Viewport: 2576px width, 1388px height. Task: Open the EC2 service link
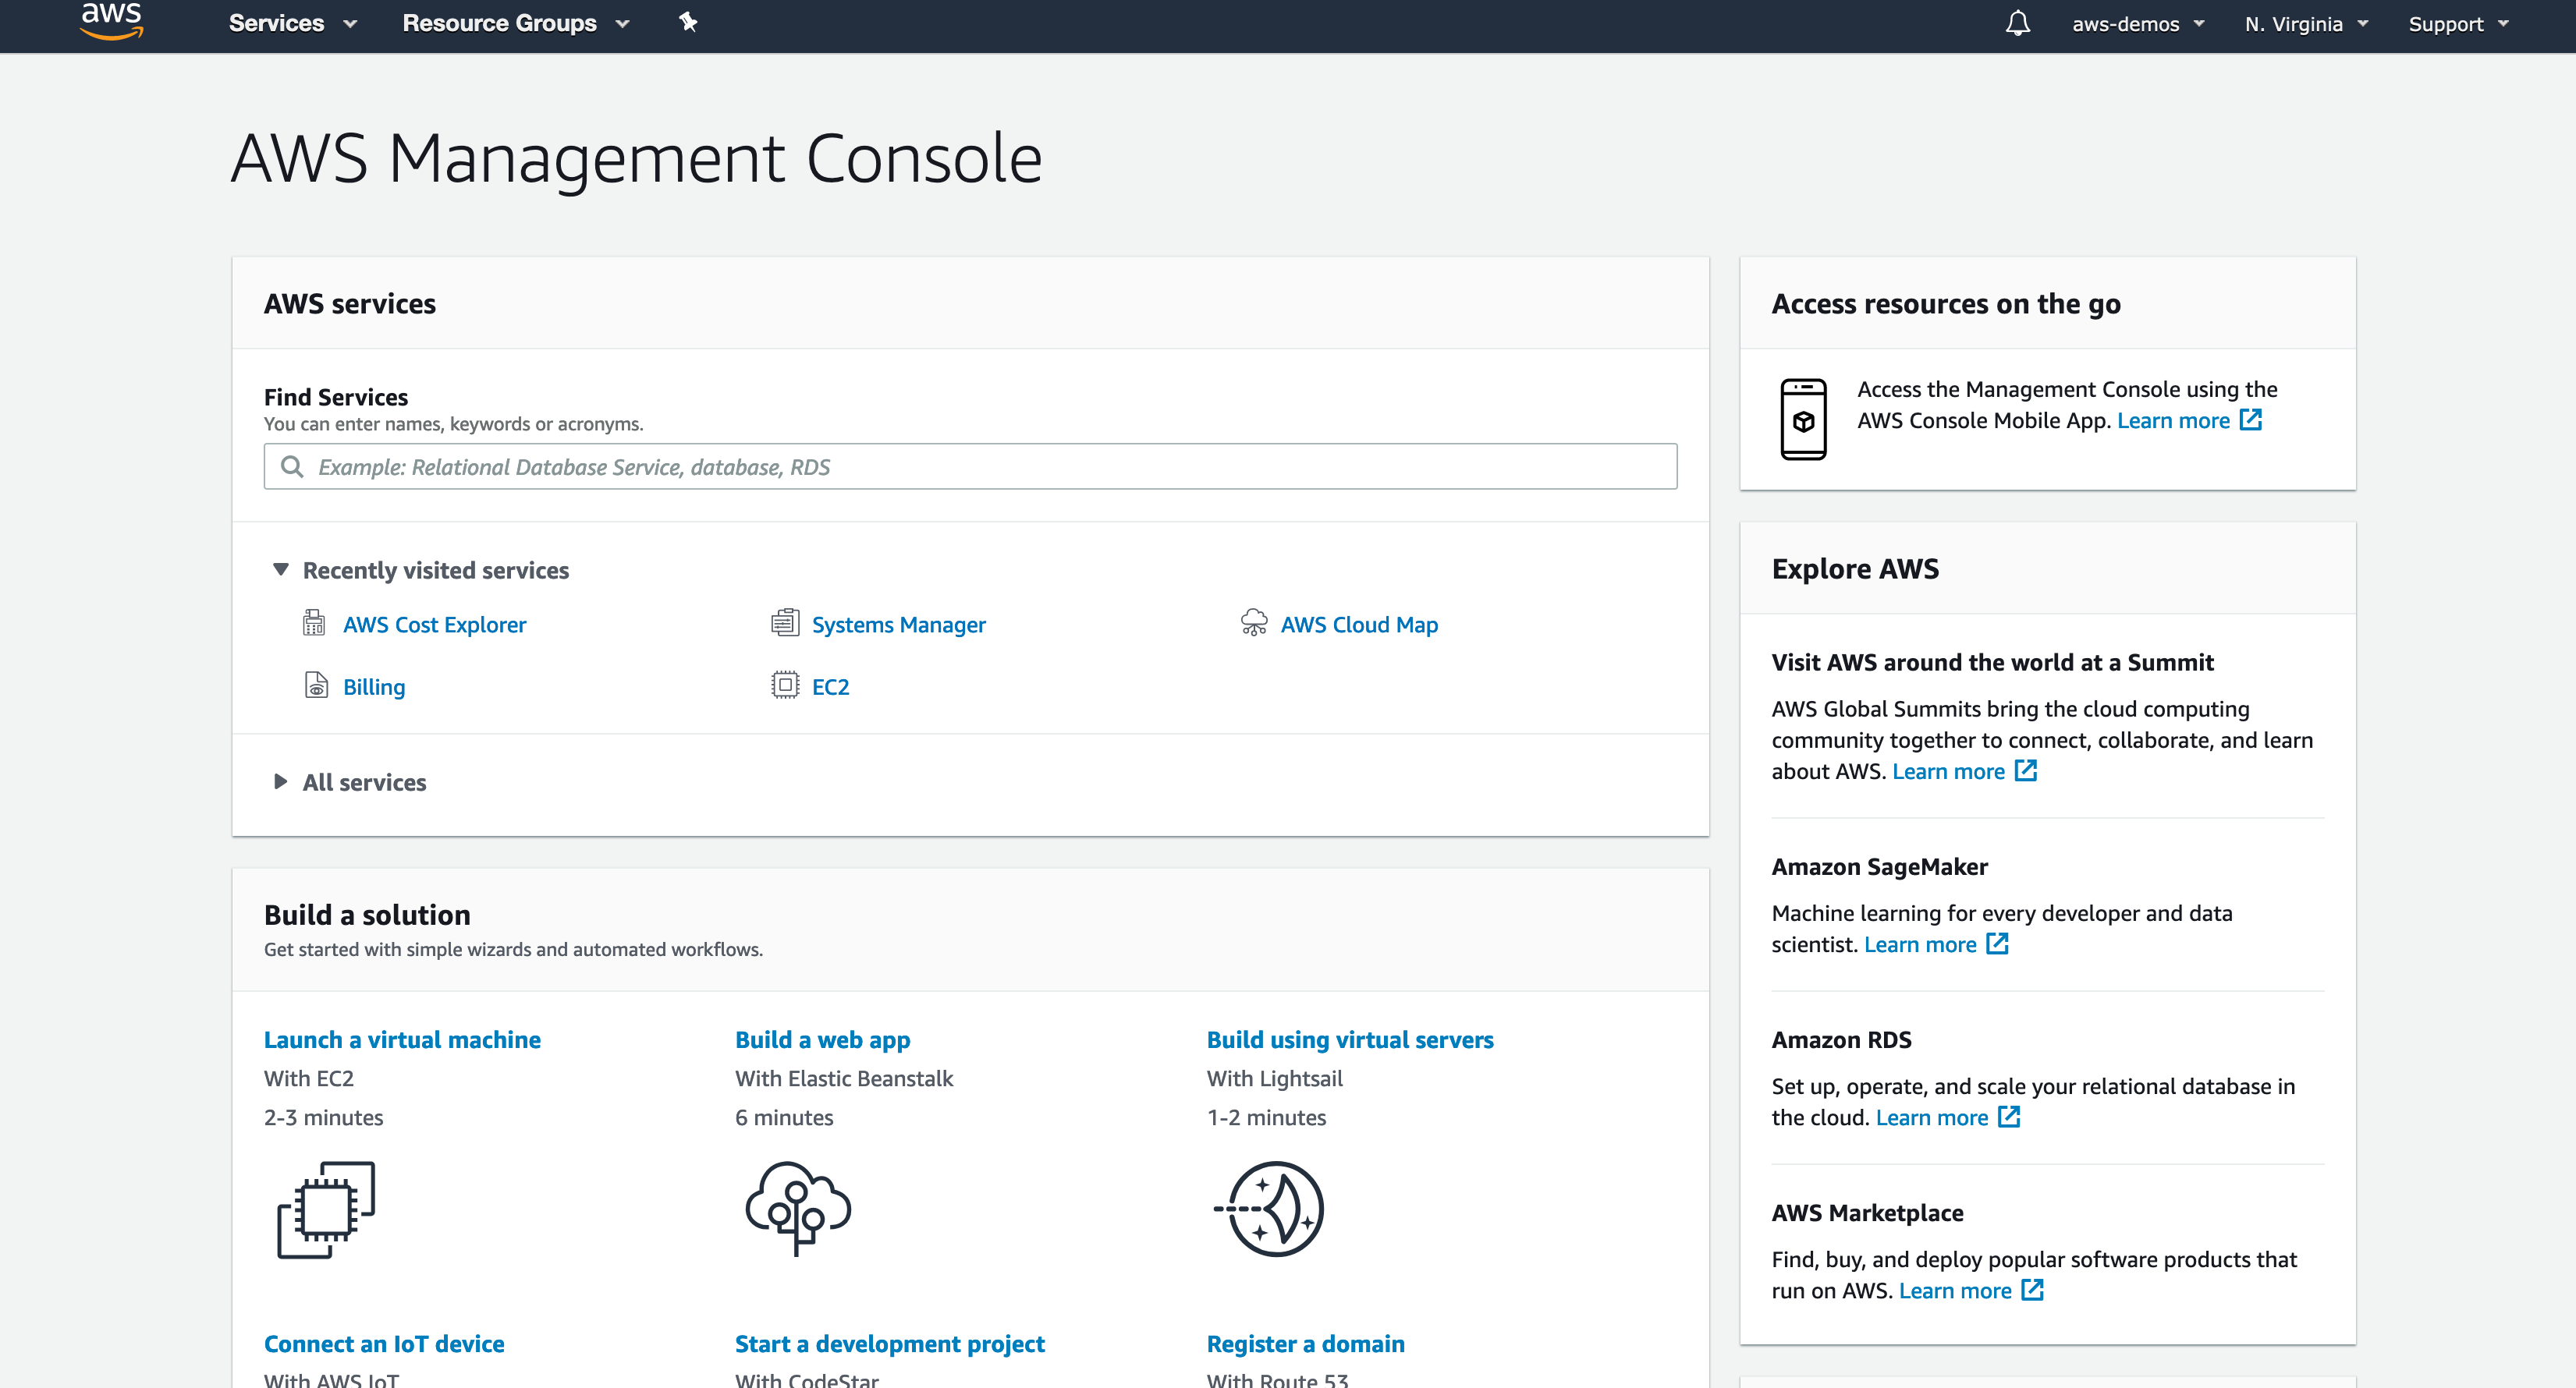pyautogui.click(x=830, y=686)
